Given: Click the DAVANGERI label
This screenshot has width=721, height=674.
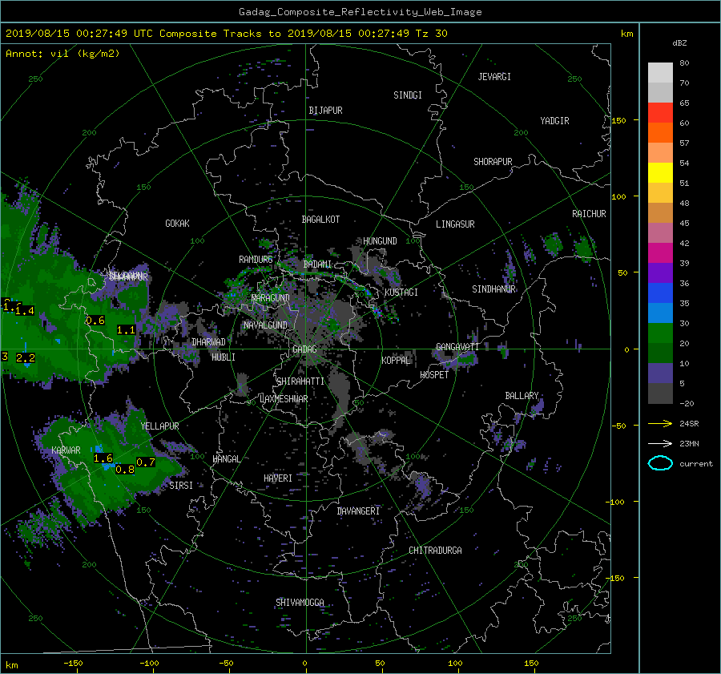Looking at the screenshot, I should [x=358, y=511].
